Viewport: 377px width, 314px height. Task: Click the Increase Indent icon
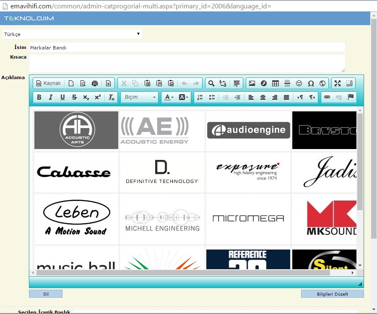click(237, 97)
